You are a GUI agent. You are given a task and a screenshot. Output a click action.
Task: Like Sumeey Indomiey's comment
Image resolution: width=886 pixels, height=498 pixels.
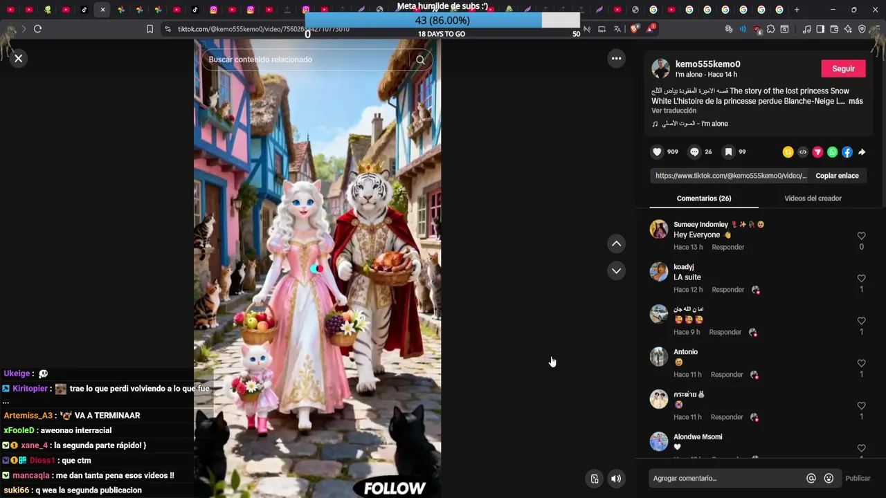pyautogui.click(x=861, y=236)
